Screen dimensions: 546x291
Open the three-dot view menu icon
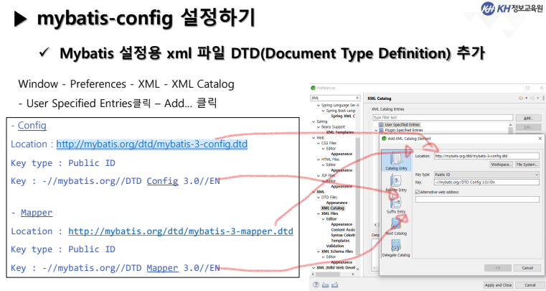click(543, 98)
